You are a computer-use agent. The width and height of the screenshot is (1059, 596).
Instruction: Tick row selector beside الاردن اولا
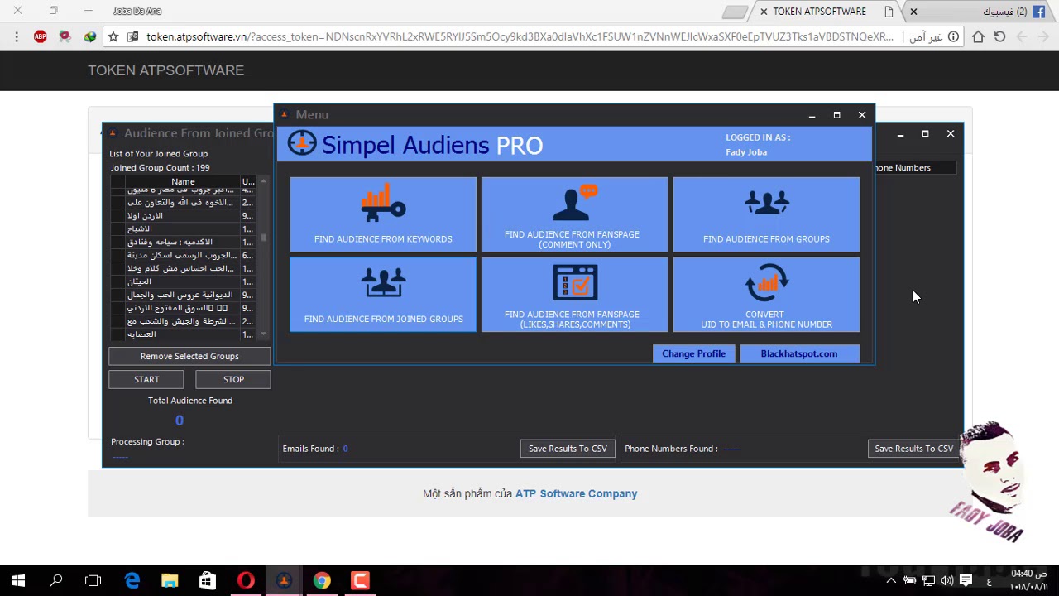(x=118, y=215)
